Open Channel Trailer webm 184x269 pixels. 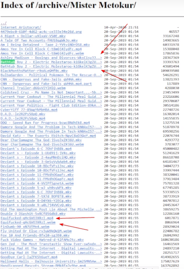[x=33, y=88]
